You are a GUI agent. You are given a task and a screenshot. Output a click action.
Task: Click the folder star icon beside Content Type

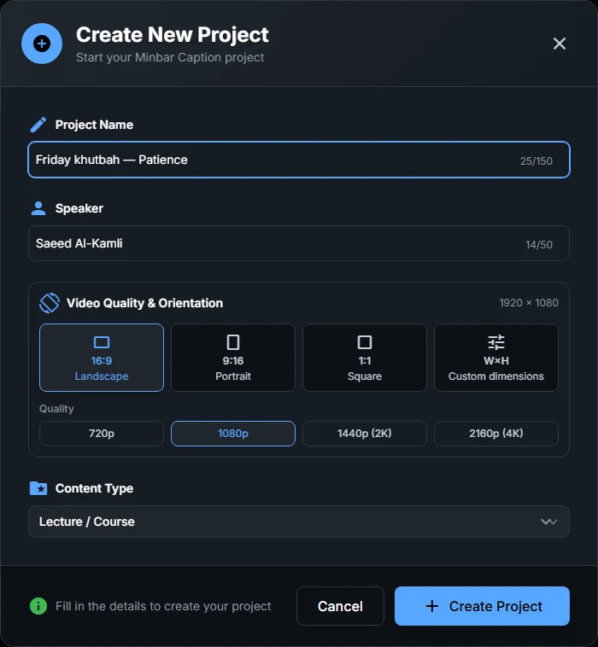click(x=38, y=488)
